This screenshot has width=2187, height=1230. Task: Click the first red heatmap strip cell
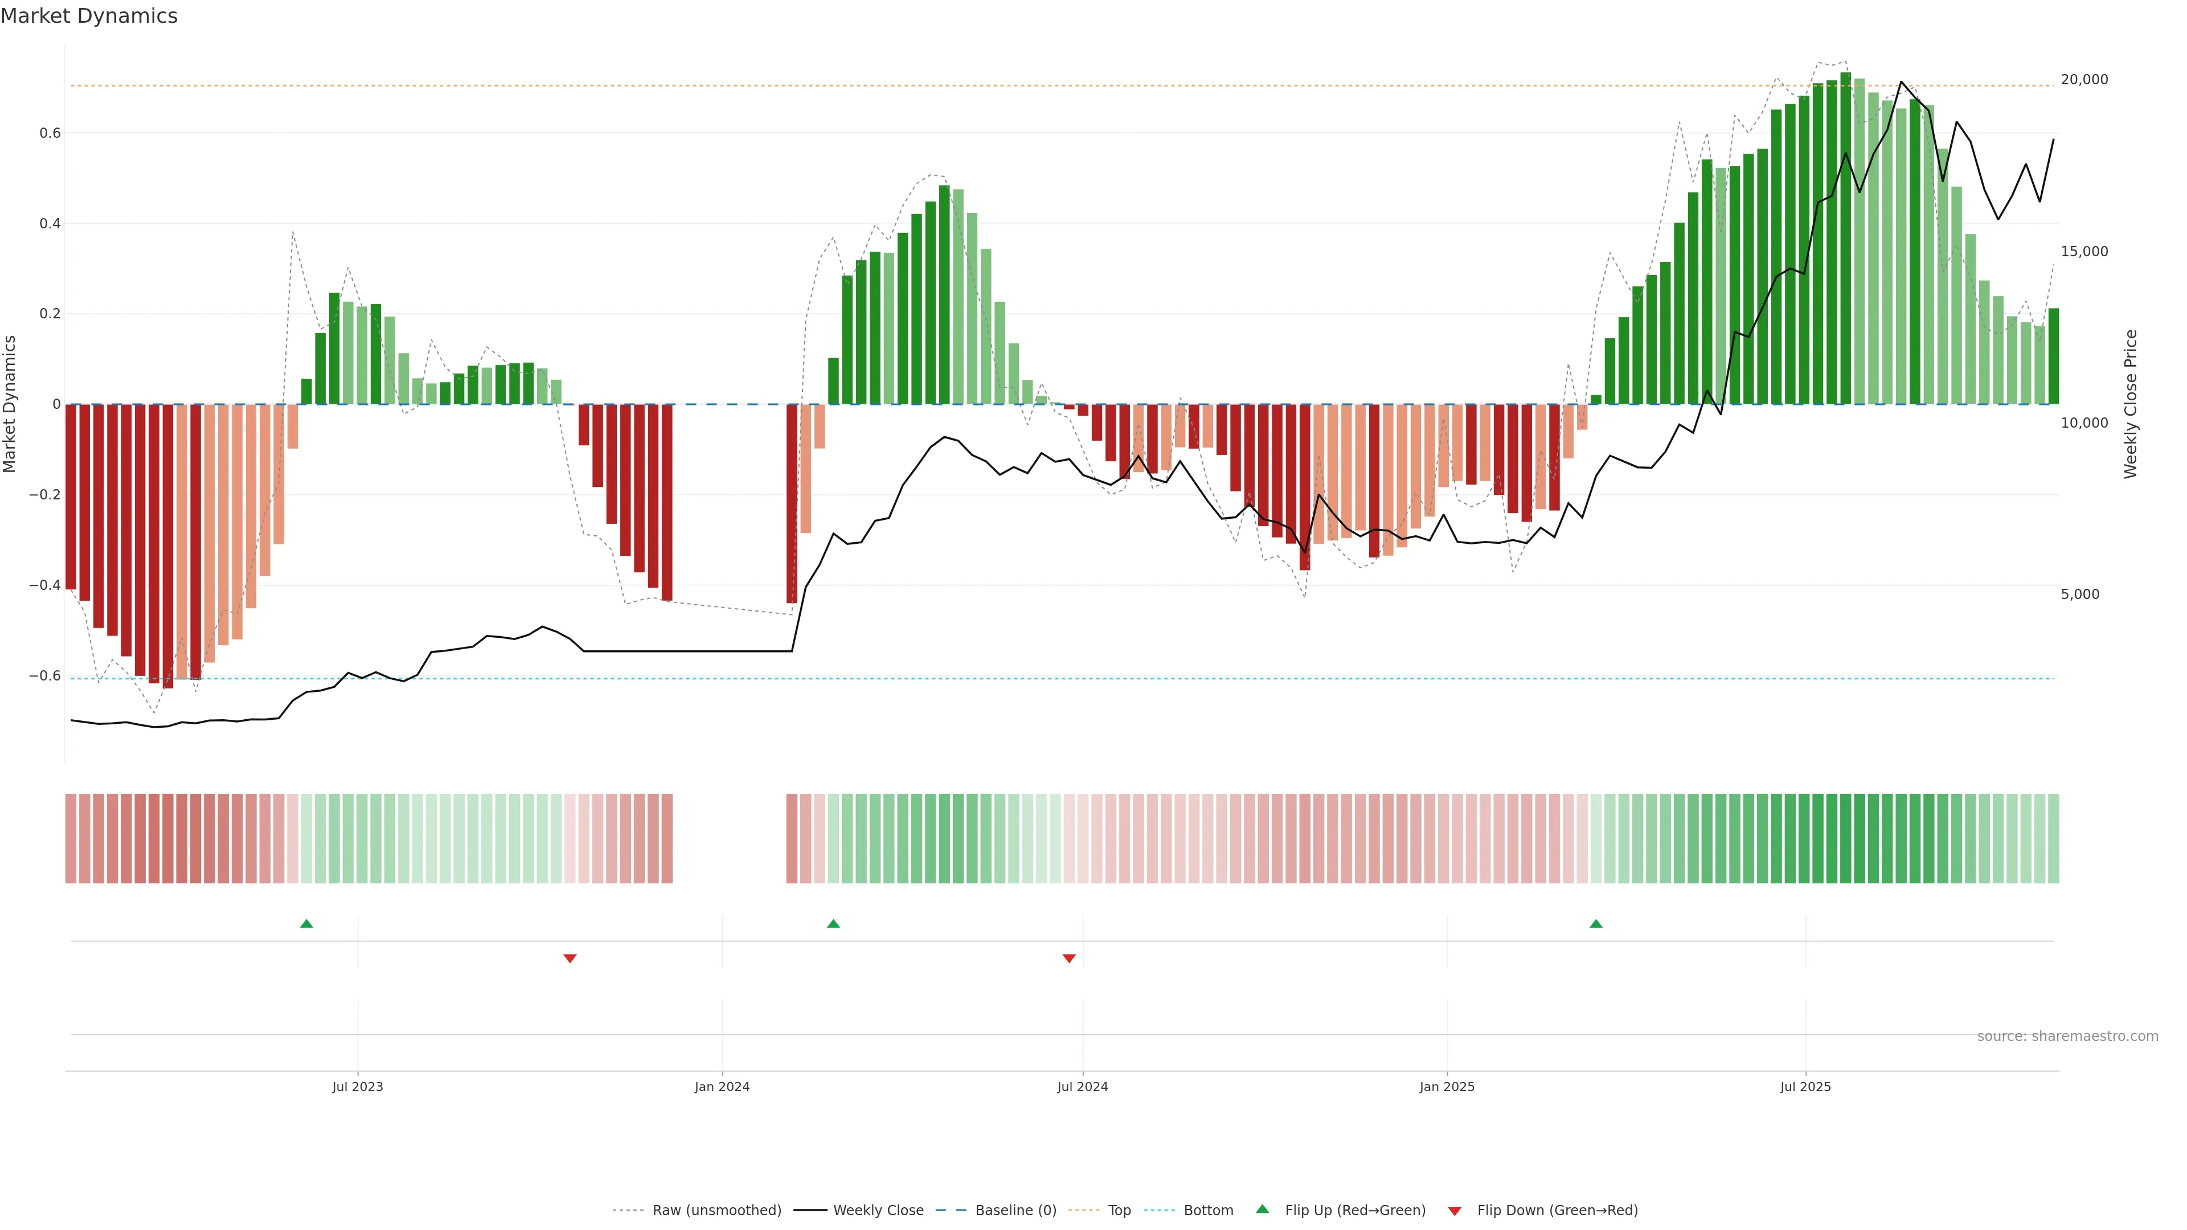pyautogui.click(x=71, y=838)
